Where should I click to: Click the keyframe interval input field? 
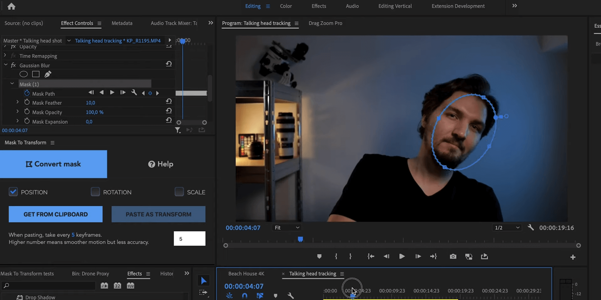click(x=189, y=239)
